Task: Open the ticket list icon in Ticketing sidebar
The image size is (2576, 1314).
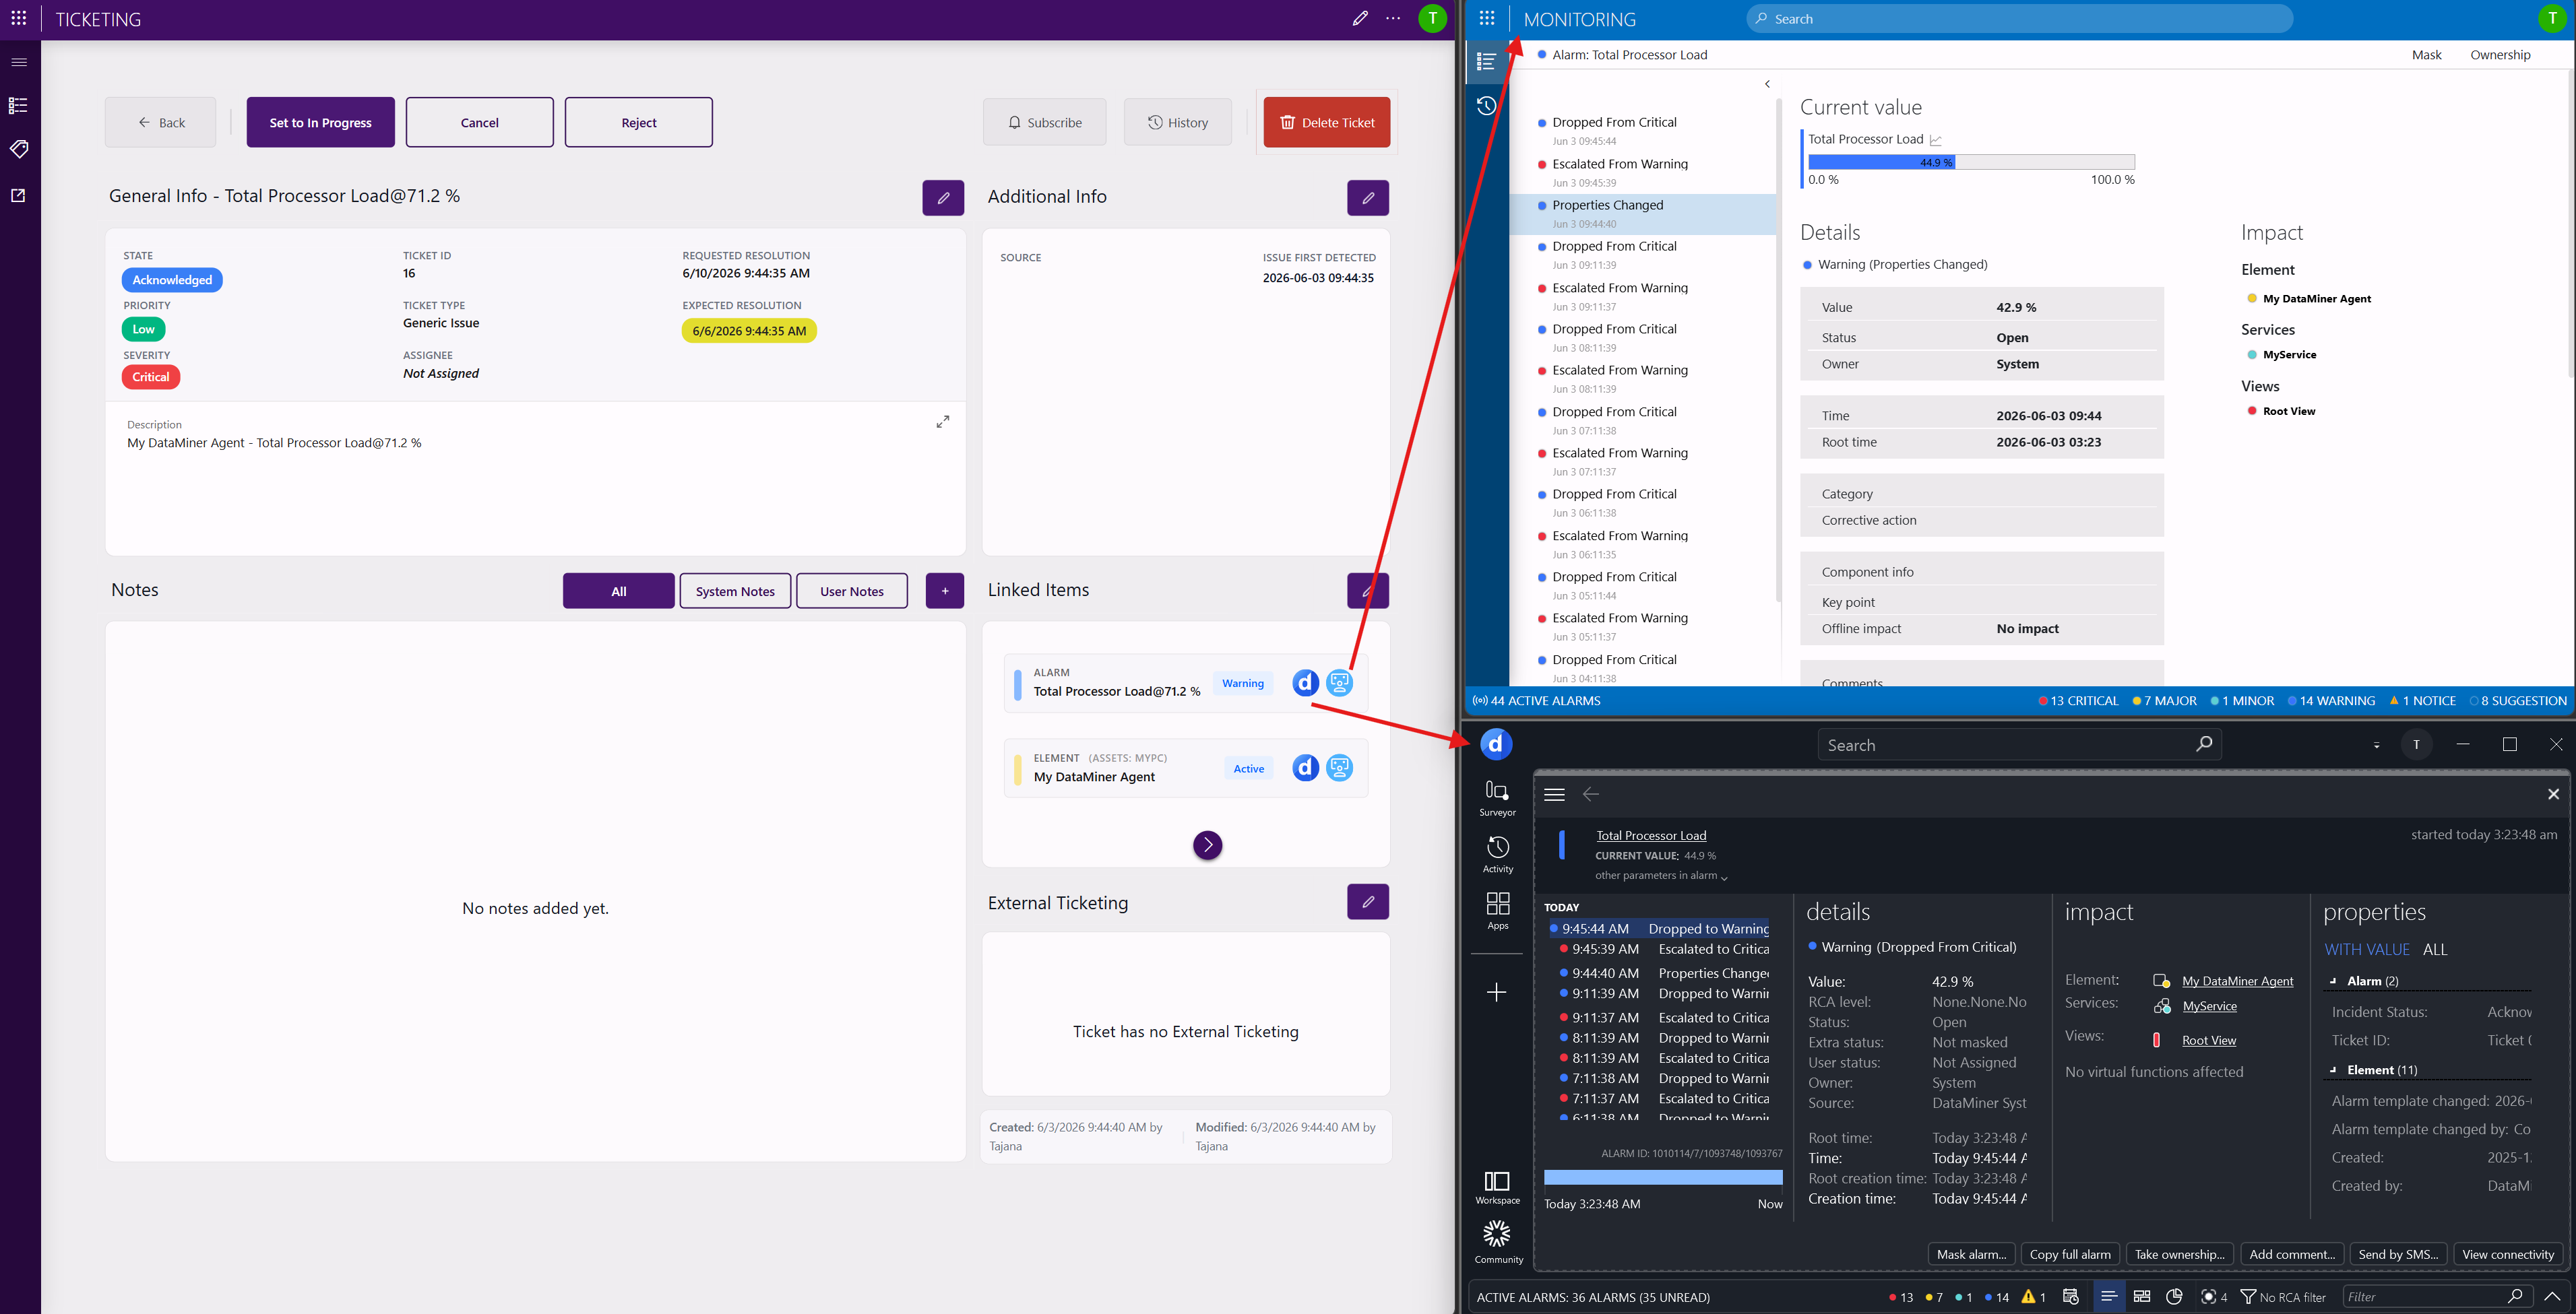Action: [19, 105]
